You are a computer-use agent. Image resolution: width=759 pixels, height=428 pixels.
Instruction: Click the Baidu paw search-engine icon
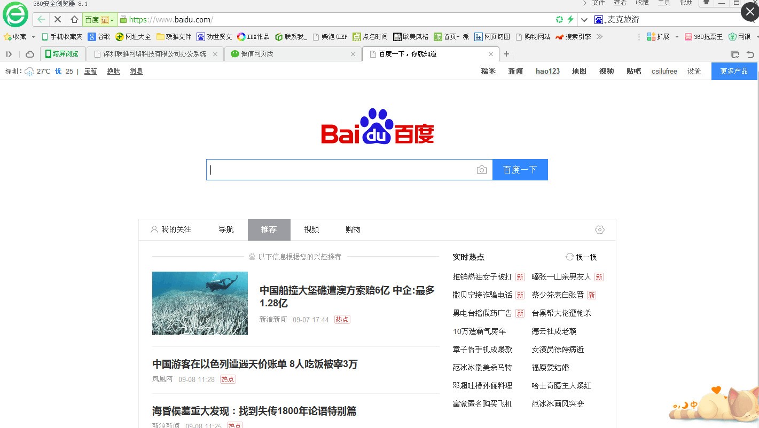click(599, 20)
